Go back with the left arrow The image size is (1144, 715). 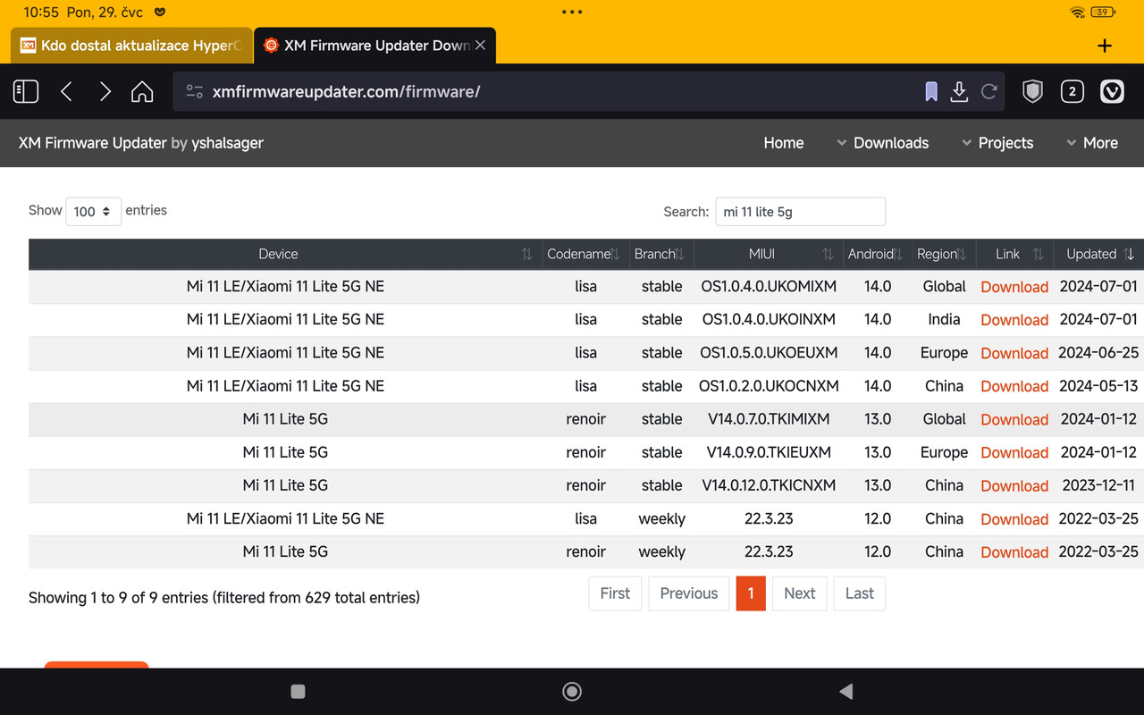click(66, 91)
